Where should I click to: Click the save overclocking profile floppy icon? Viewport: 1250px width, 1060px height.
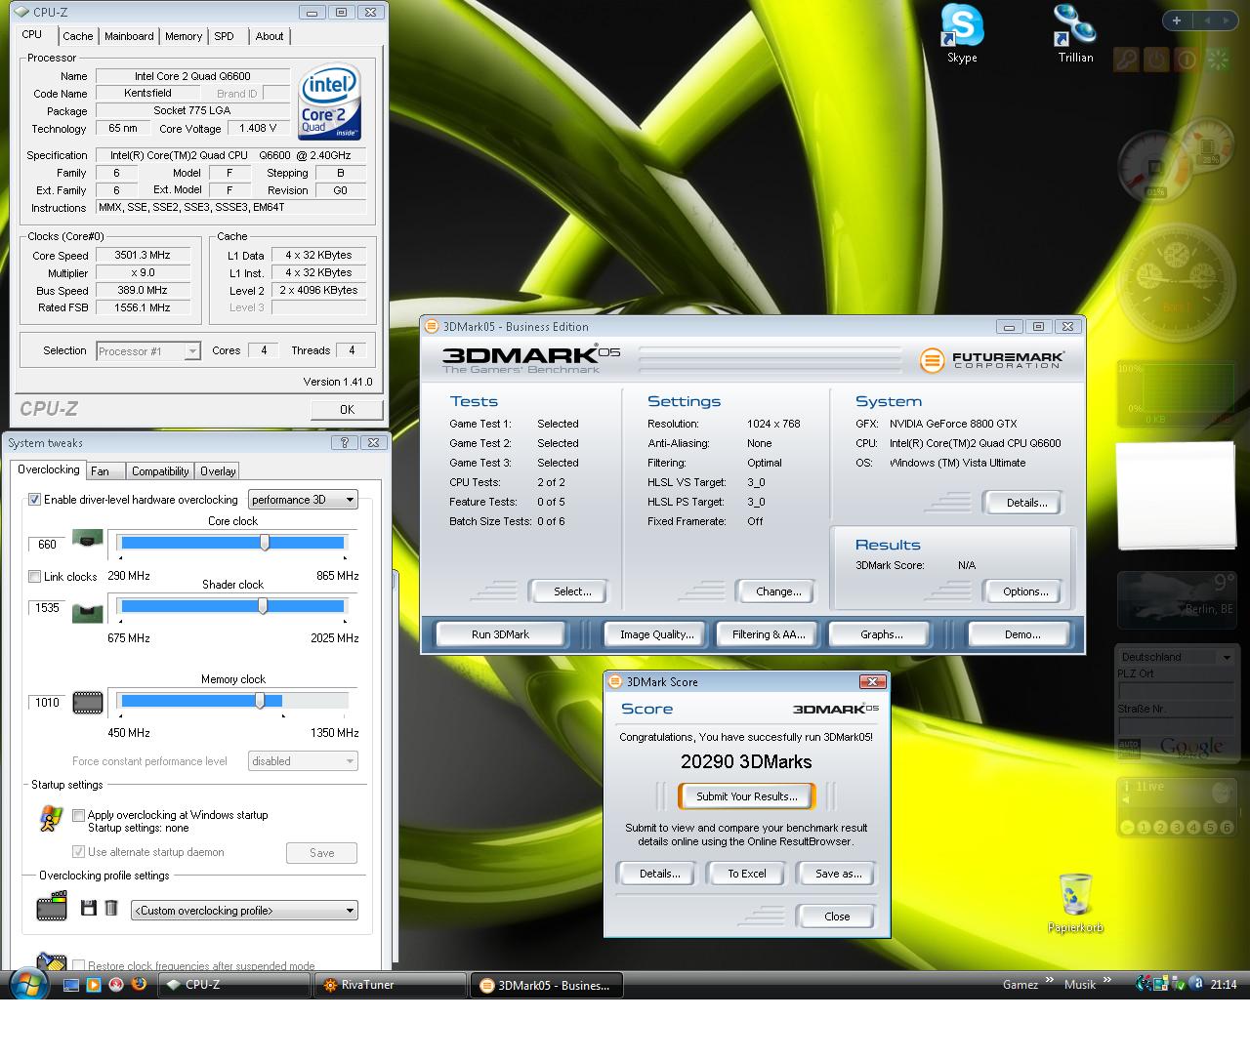[88, 908]
